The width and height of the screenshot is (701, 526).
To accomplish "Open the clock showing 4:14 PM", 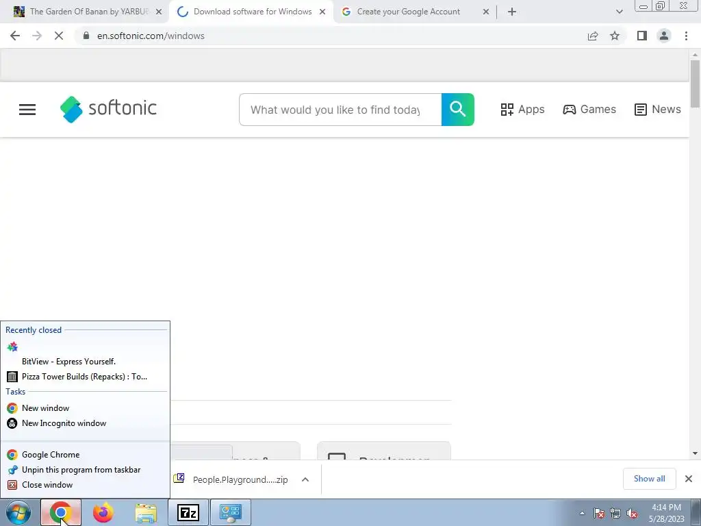I will 666,513.
